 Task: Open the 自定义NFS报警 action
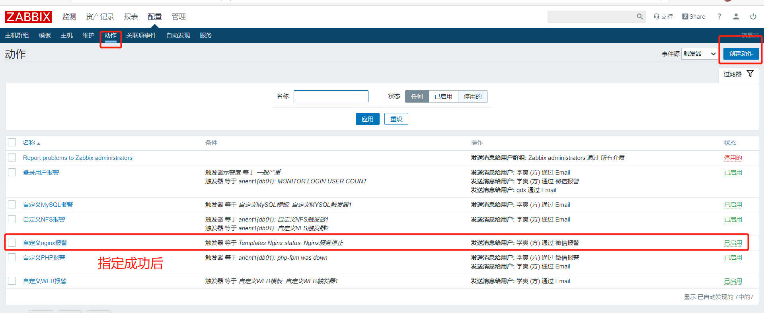pyautogui.click(x=44, y=220)
